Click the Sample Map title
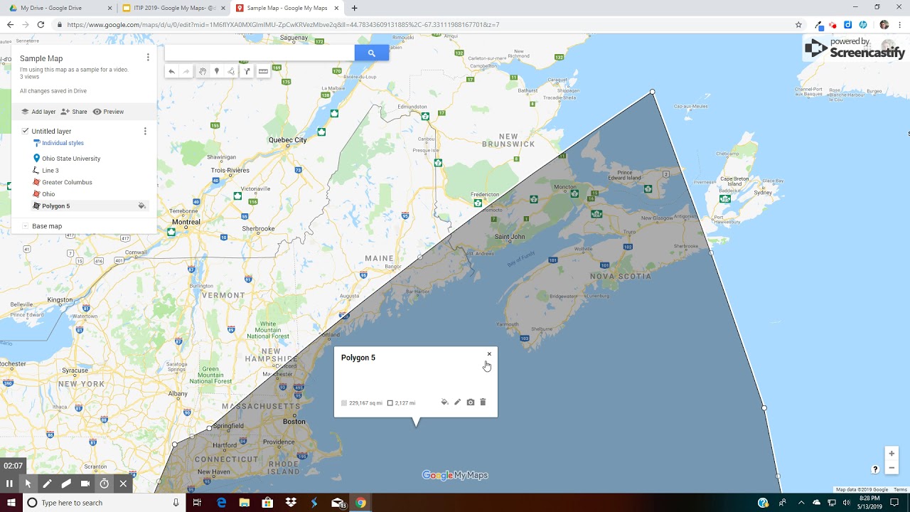 [x=41, y=58]
